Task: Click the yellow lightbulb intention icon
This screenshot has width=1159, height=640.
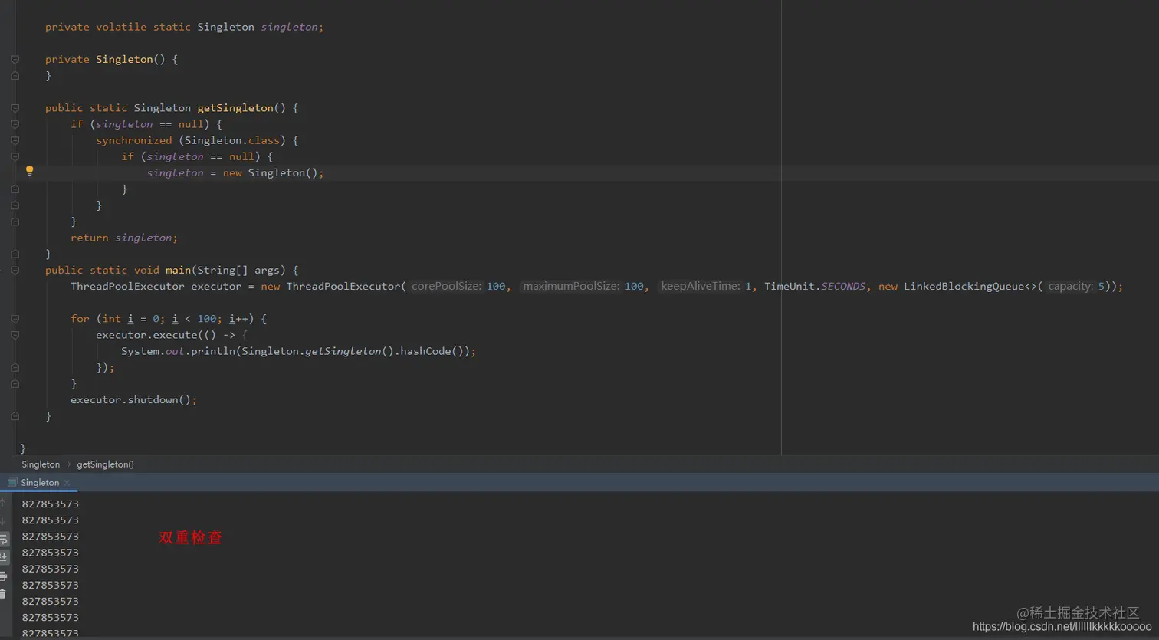Action: 29,171
